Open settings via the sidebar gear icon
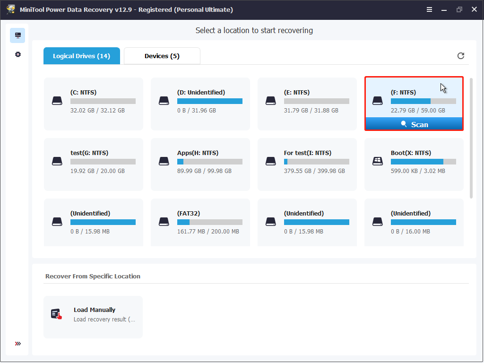This screenshot has width=484, height=363. (x=18, y=54)
